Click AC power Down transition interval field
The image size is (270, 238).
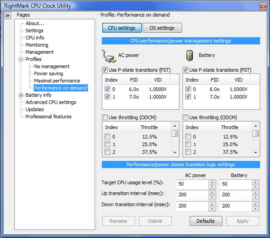click(x=192, y=206)
